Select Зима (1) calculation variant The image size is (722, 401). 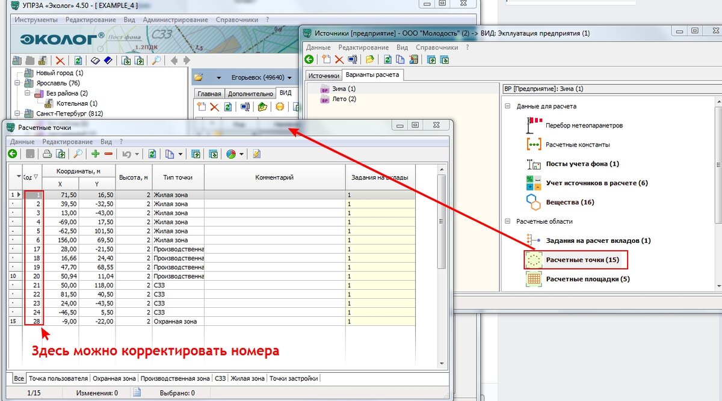(x=344, y=89)
